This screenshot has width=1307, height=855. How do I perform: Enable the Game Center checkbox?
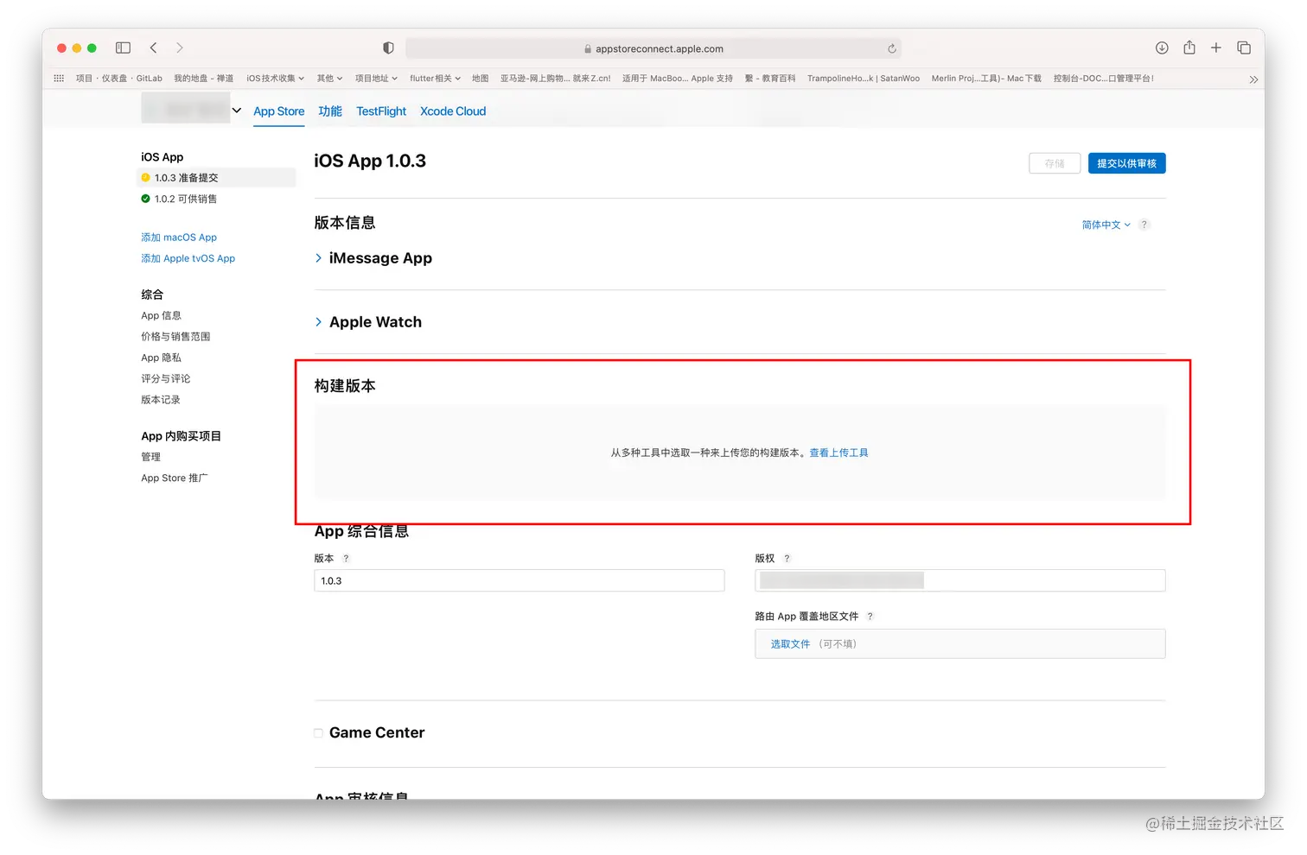click(x=318, y=732)
